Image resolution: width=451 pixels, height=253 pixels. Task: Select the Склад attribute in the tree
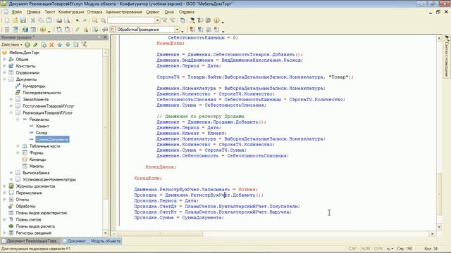coord(42,133)
